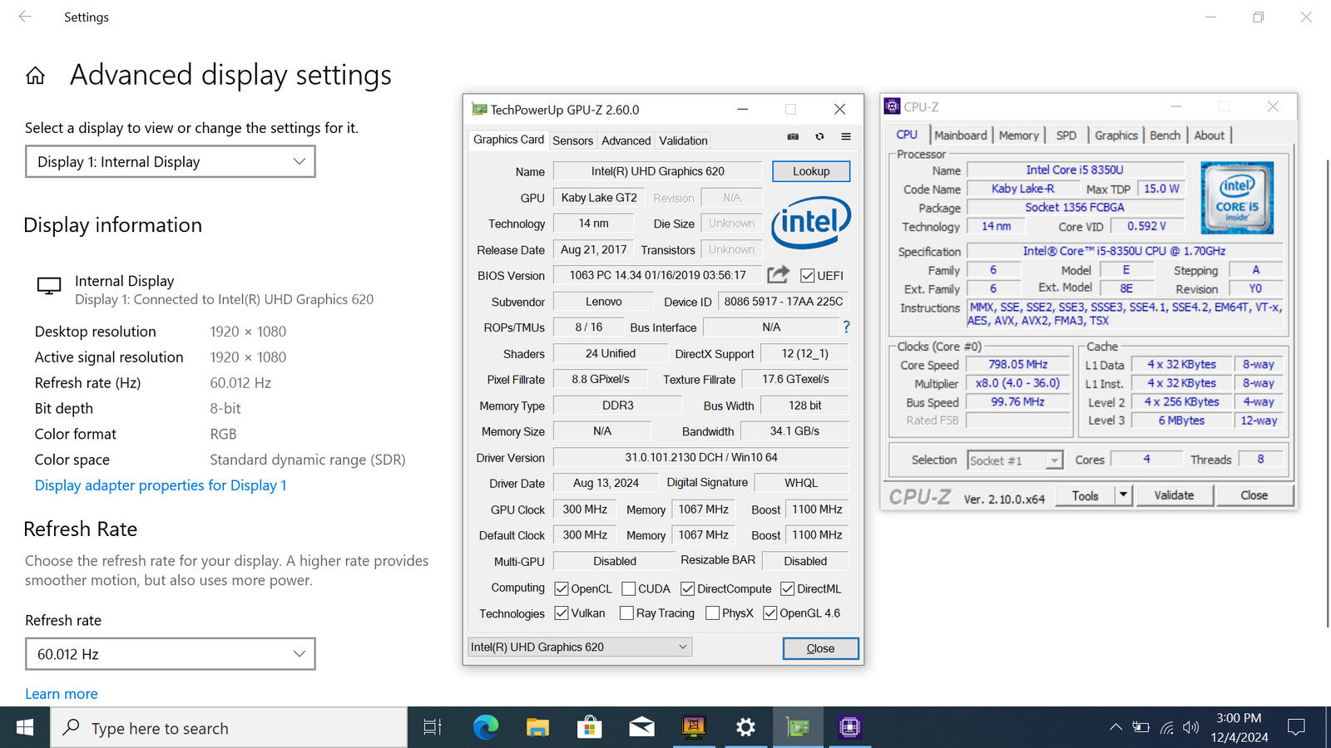Click the Intel logo in GPU-Z
1331x748 pixels.
(x=811, y=222)
